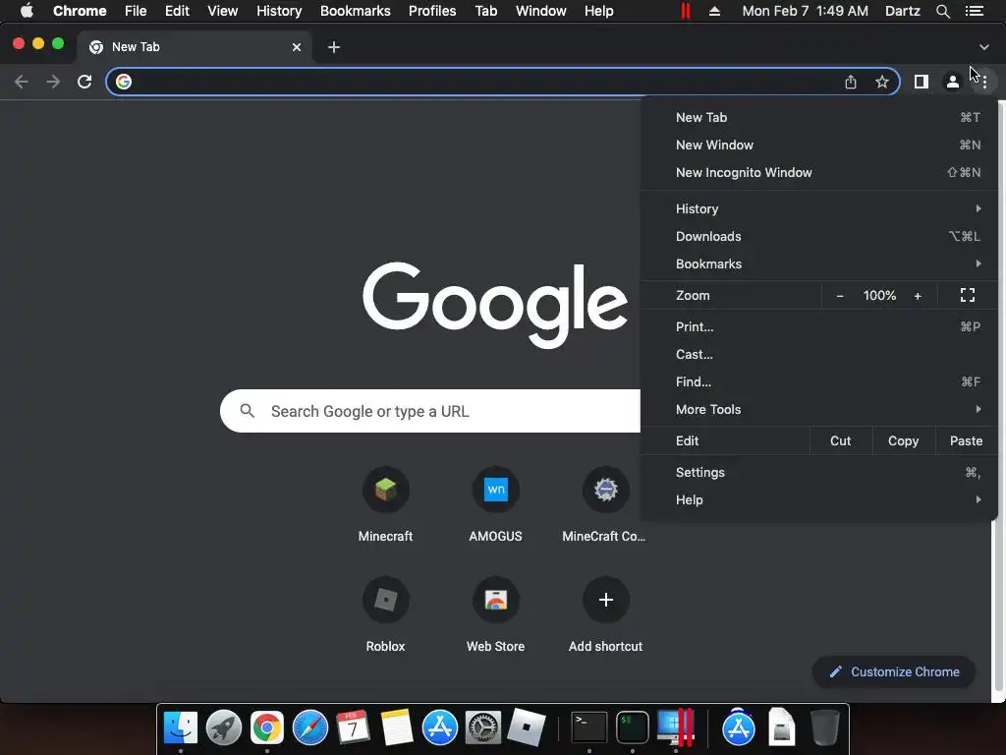Screen dimensions: 1006x755
Task: Open the Window menu in menu bar
Action: (x=541, y=11)
